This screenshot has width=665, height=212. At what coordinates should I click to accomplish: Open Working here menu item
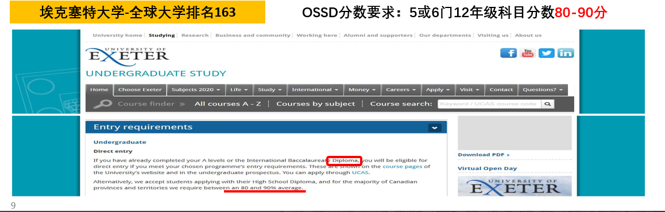point(317,36)
